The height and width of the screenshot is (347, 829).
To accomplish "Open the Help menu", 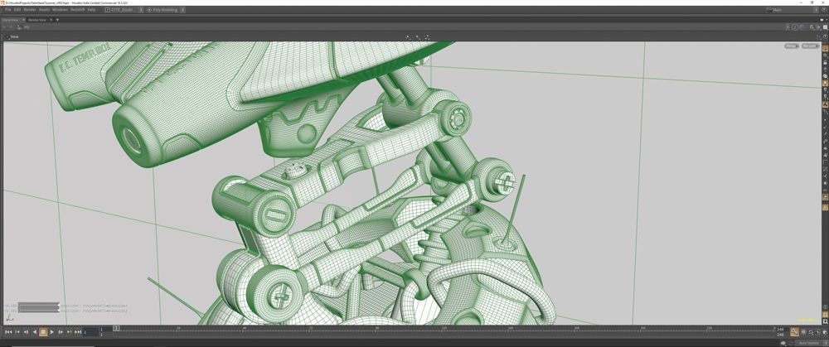I will point(91,9).
